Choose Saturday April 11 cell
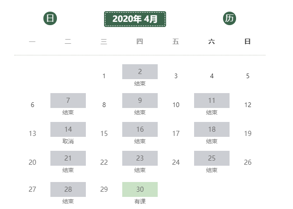293x209 pixels. (212, 101)
